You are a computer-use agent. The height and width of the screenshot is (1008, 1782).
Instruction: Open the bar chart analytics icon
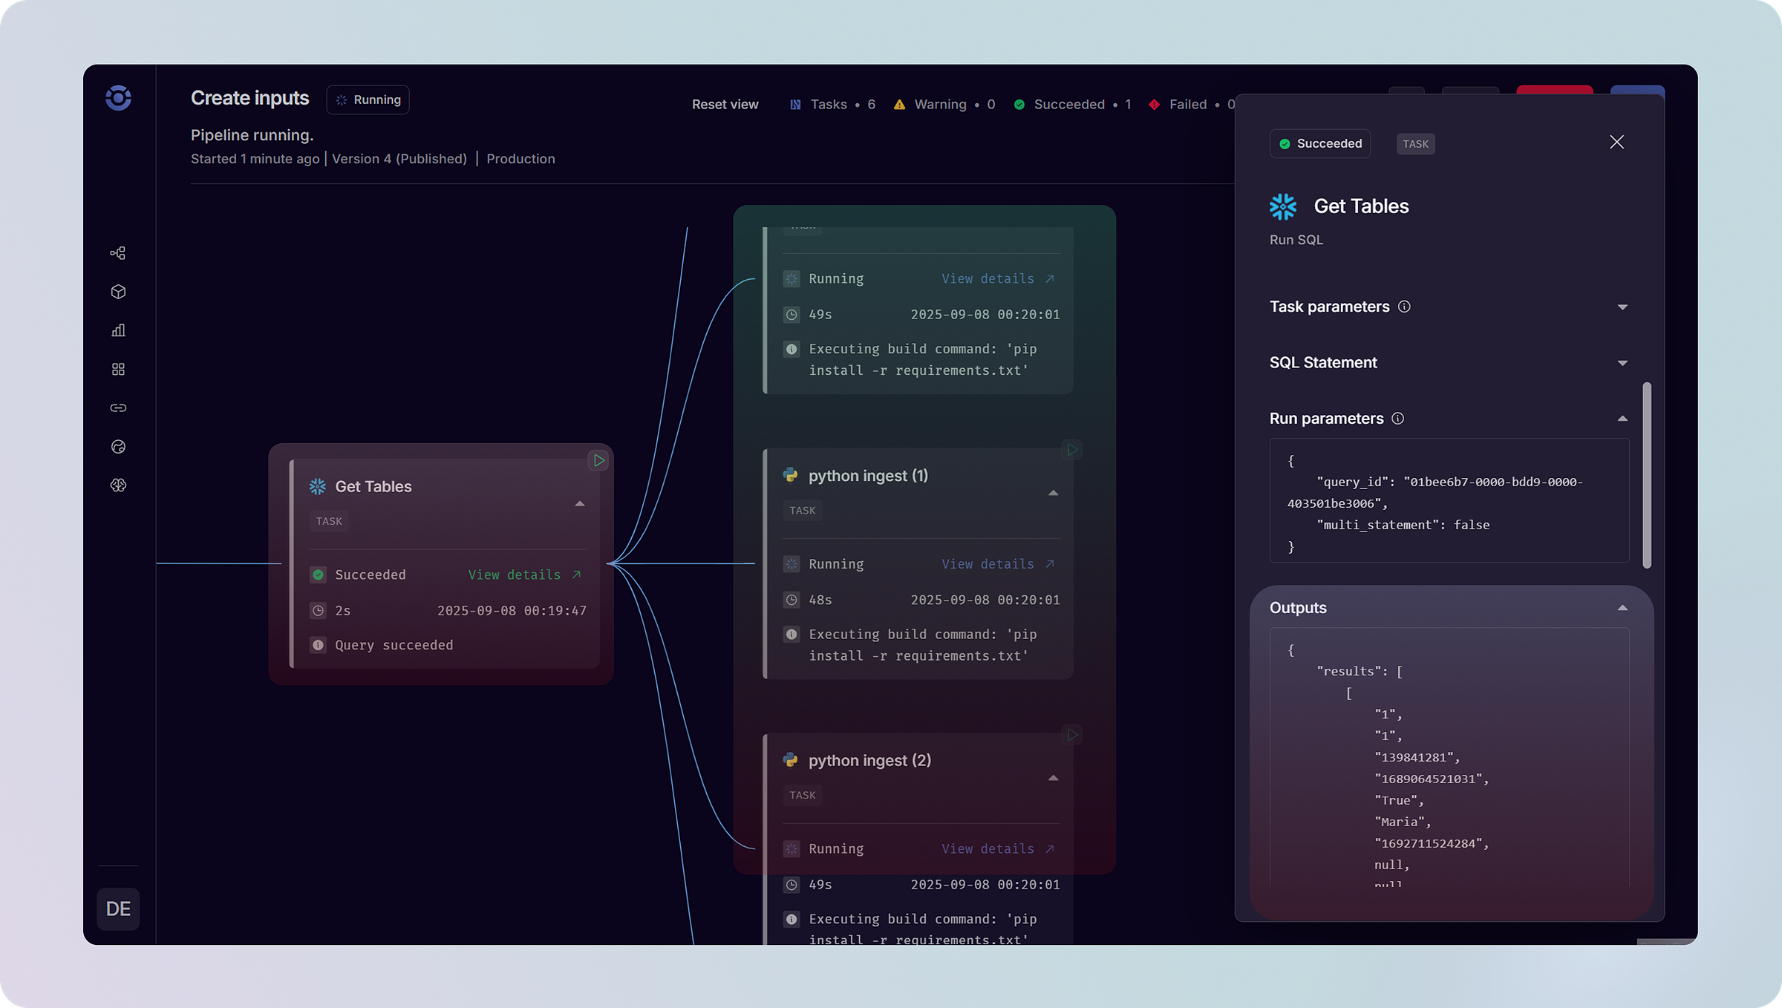tap(118, 330)
